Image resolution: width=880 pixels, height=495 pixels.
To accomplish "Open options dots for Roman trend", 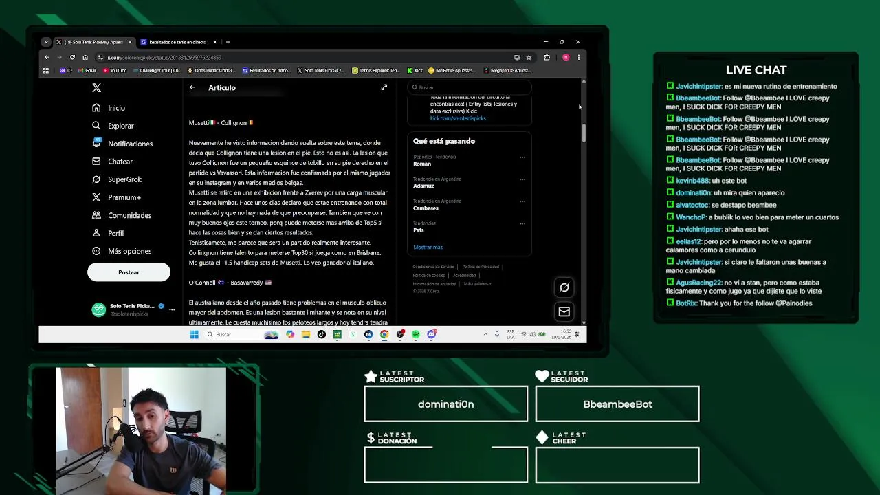I will click(522, 157).
